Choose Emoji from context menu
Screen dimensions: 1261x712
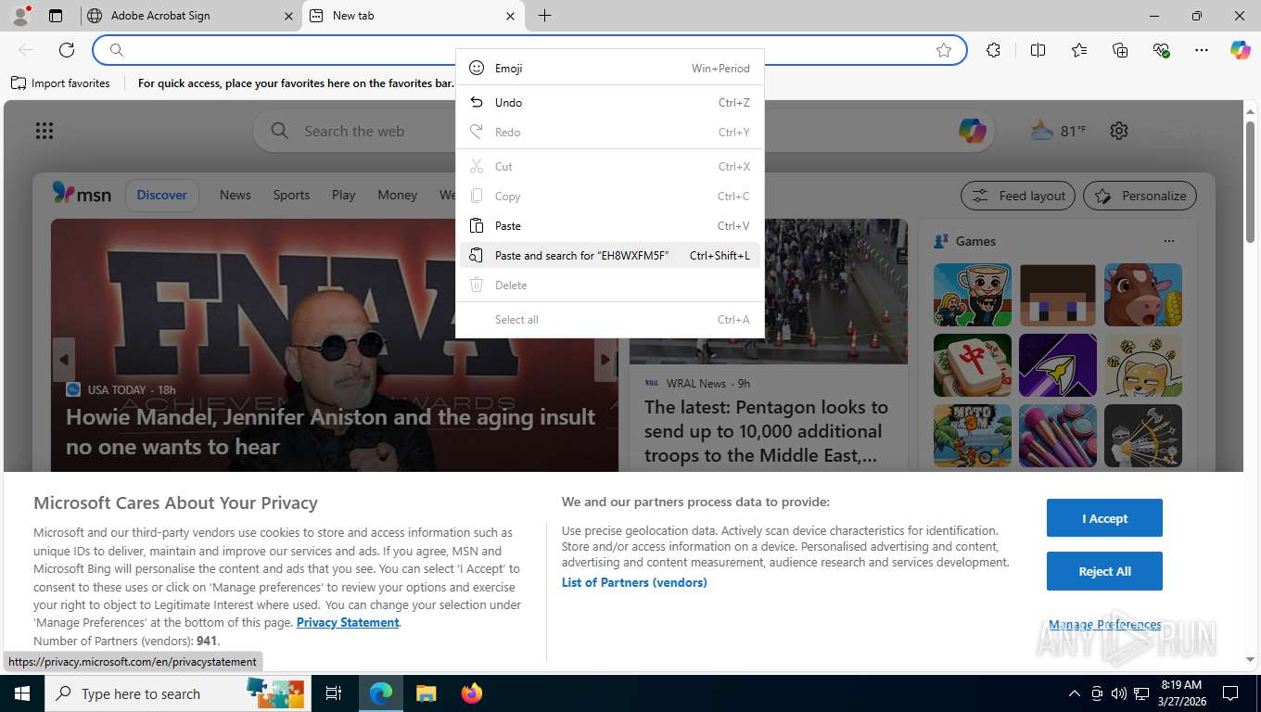[x=610, y=69]
